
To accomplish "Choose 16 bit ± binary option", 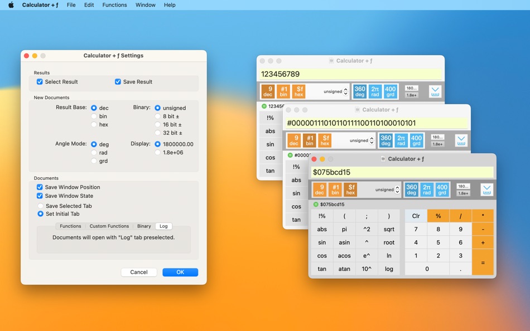I will click(x=157, y=125).
